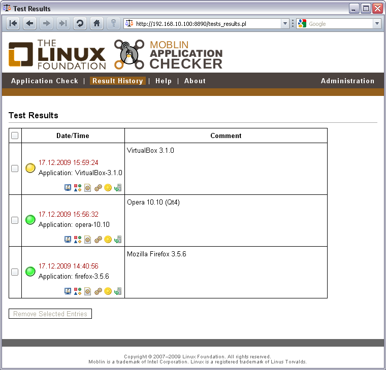
Task: Click the colored shapes icon for opera-10.10
Action: point(78,240)
